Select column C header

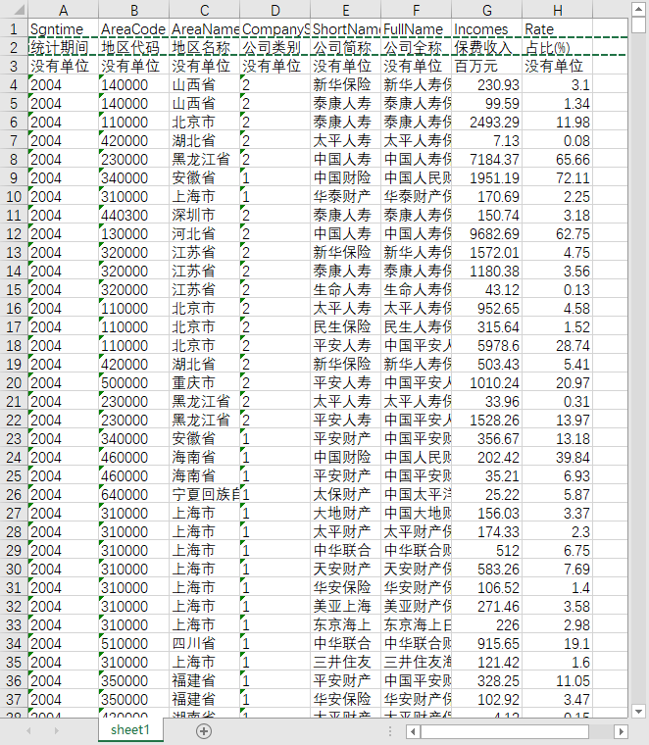click(x=204, y=10)
